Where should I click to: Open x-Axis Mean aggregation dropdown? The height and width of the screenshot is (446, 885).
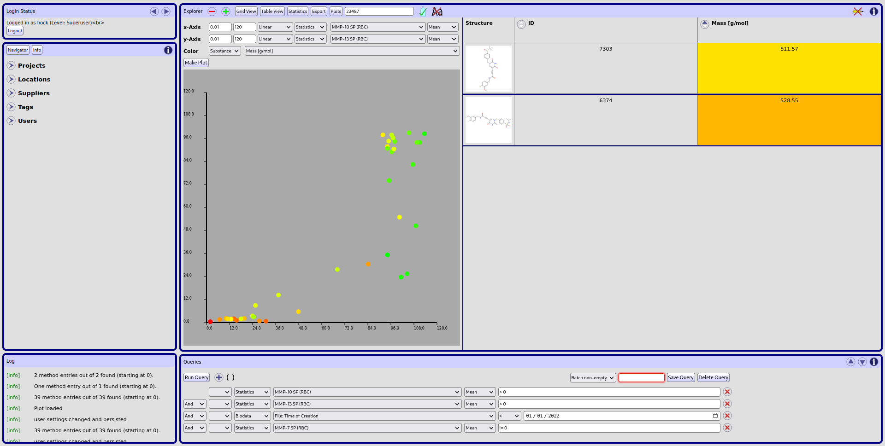(442, 27)
